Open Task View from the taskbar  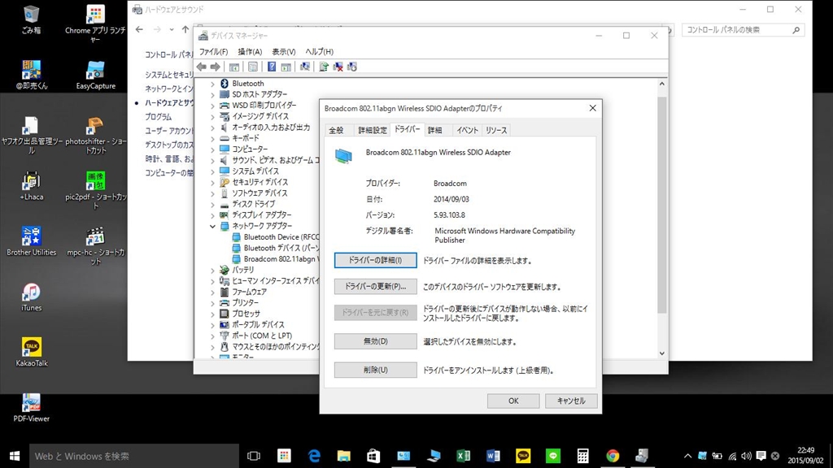pyautogui.click(x=253, y=456)
